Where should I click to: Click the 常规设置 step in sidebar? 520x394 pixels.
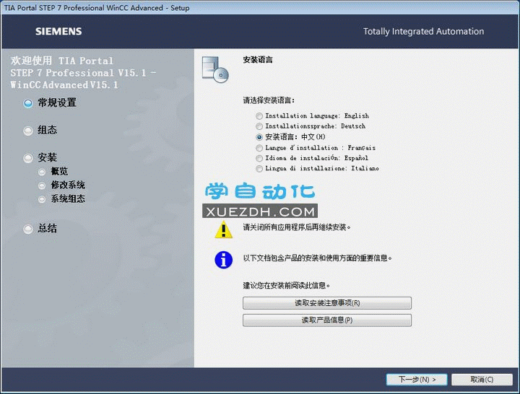pyautogui.click(x=50, y=103)
